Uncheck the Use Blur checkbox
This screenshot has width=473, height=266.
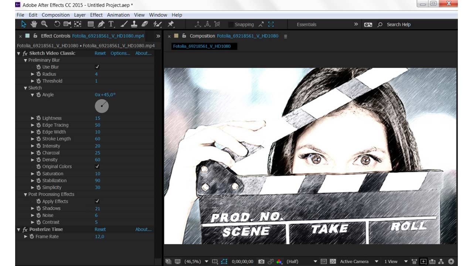pyautogui.click(x=97, y=67)
